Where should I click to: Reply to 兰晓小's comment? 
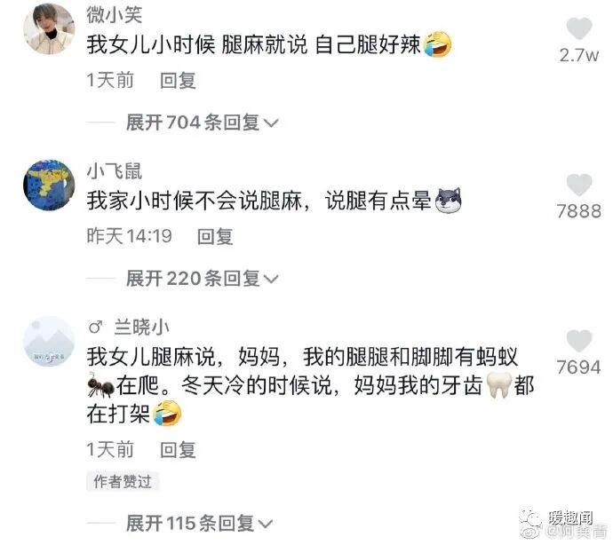pyautogui.click(x=178, y=450)
